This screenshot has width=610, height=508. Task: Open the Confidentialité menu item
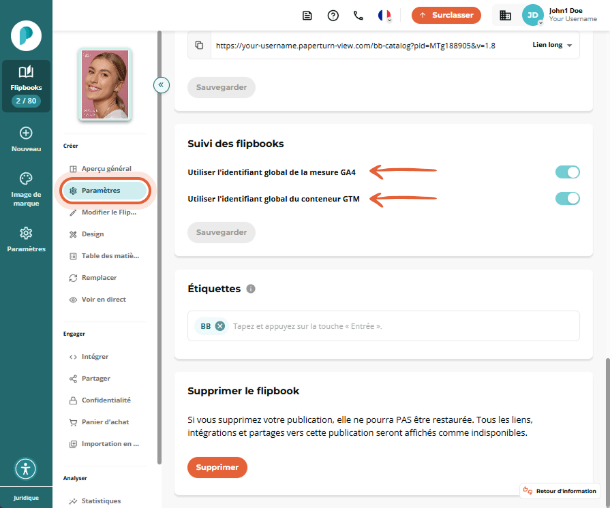coord(105,400)
